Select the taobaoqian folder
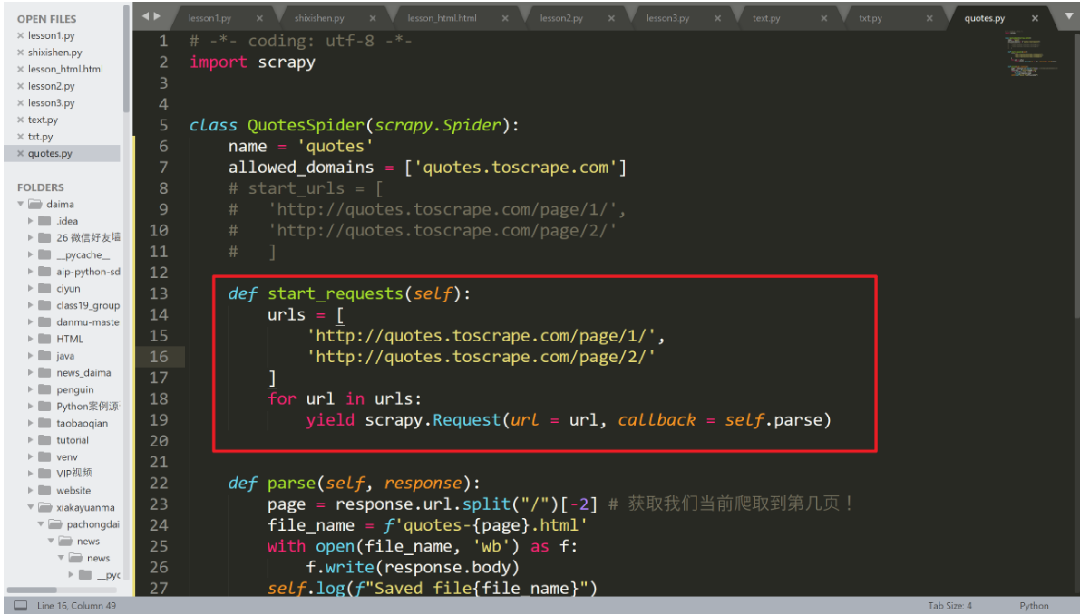Image resolution: width=1080 pixels, height=614 pixels. [82, 423]
